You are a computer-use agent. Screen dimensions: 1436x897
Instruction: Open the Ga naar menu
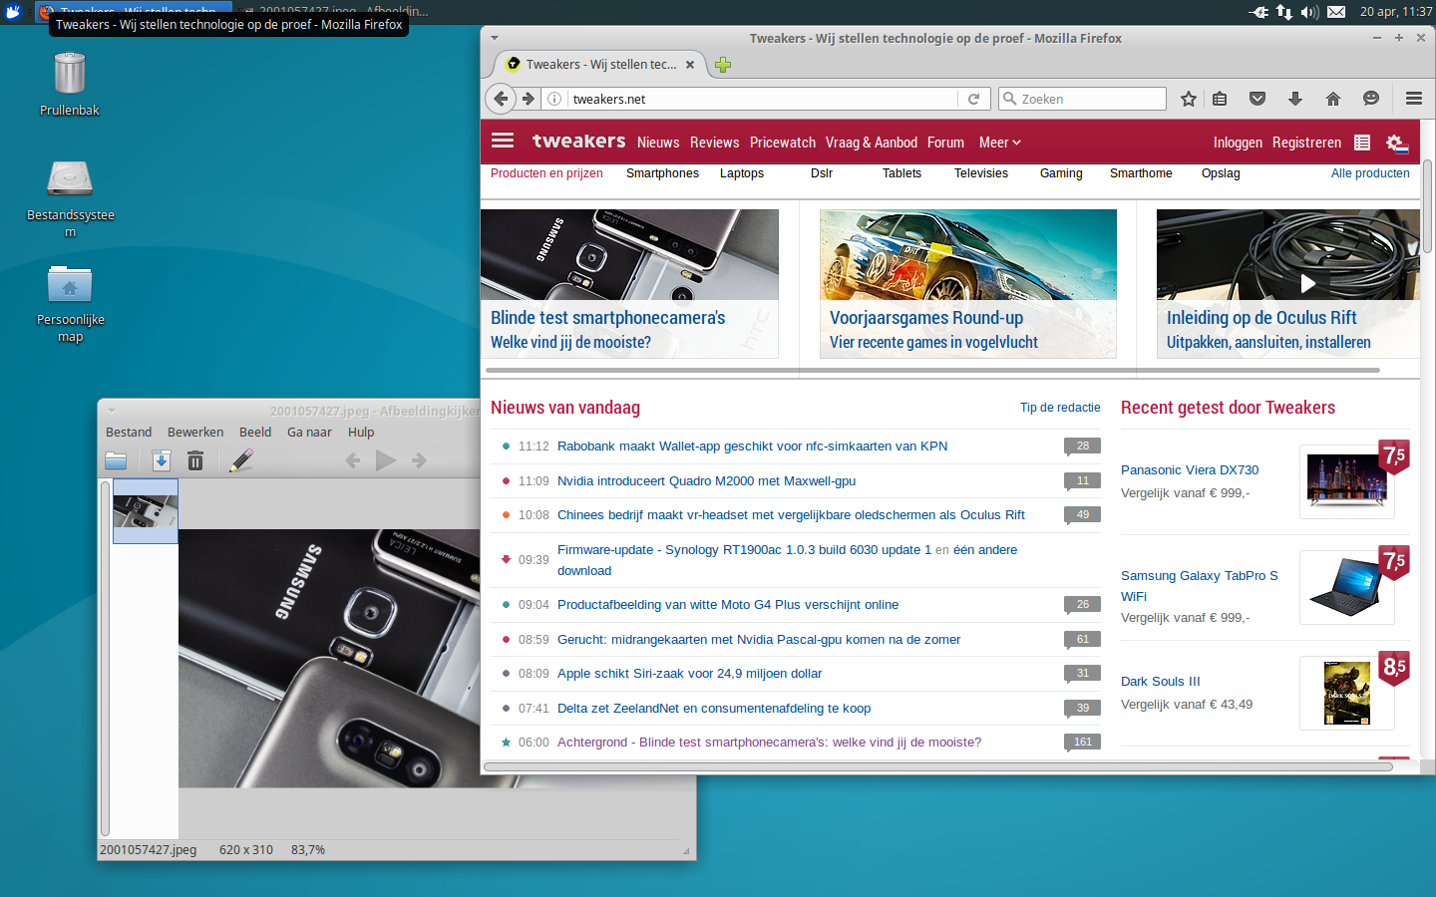click(x=309, y=432)
